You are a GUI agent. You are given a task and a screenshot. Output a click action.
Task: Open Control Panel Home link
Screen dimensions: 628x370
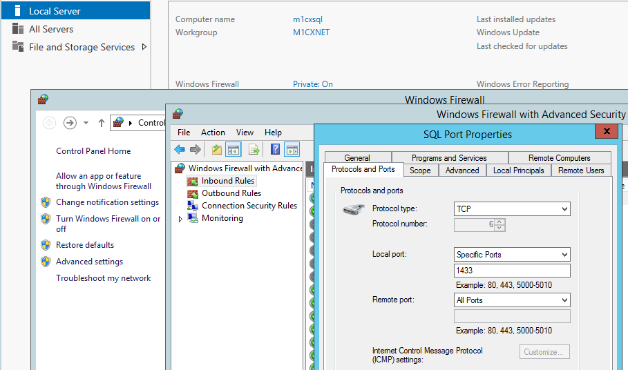pos(93,151)
